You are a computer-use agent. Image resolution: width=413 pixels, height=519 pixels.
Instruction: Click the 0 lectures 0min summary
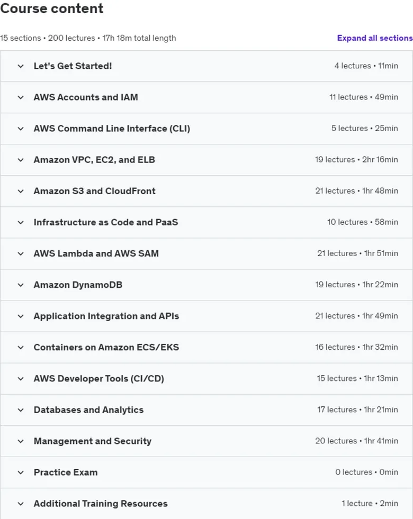coord(366,472)
